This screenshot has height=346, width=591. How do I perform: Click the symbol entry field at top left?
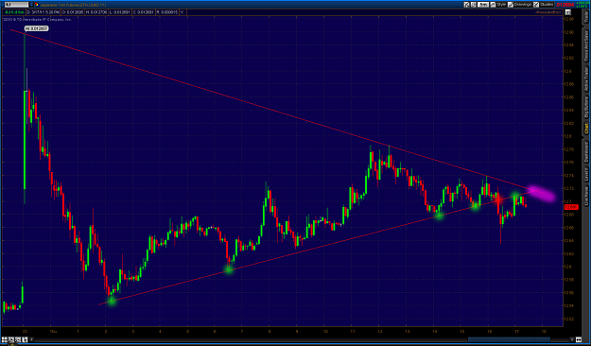click(16, 5)
